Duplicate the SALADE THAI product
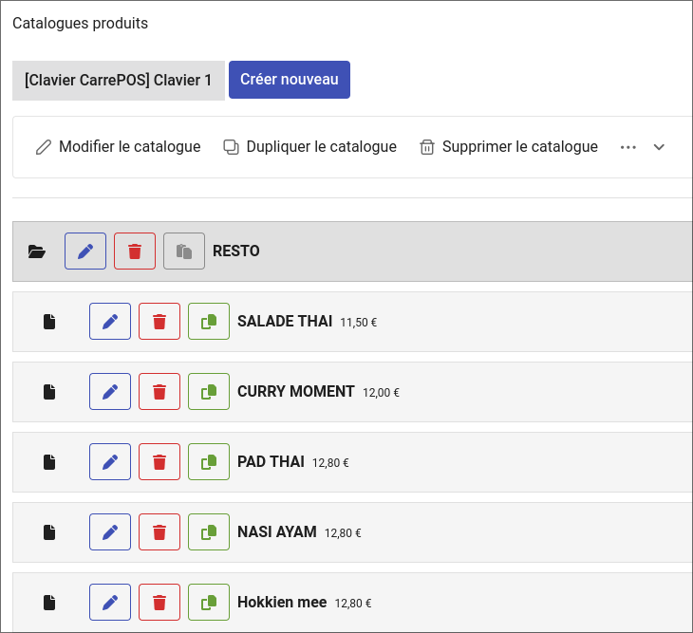Screen dimensions: 693x633 (x=209, y=321)
